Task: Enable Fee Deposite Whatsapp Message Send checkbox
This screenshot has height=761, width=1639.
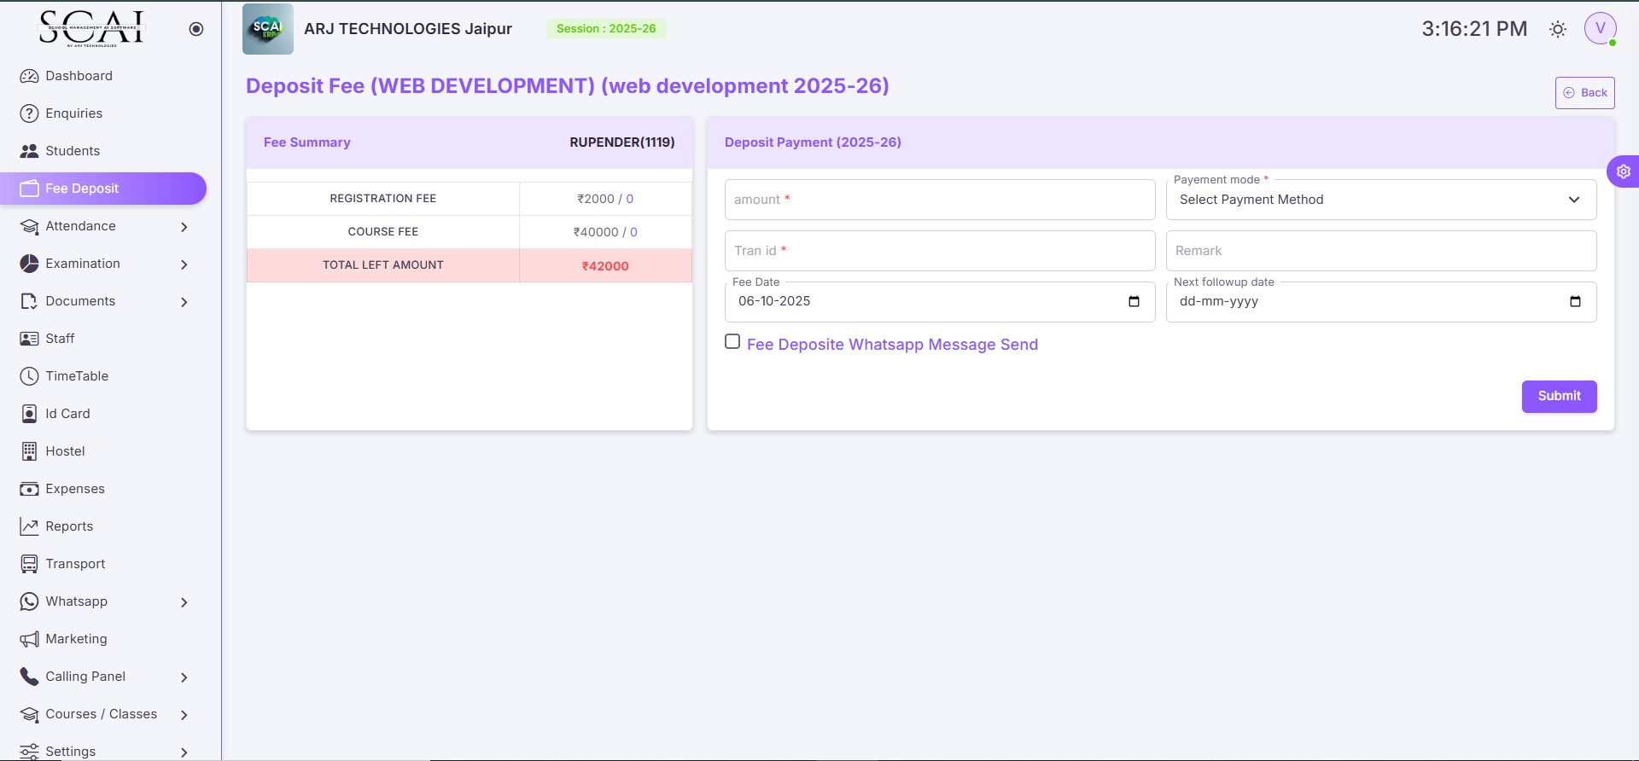Action: tap(732, 341)
